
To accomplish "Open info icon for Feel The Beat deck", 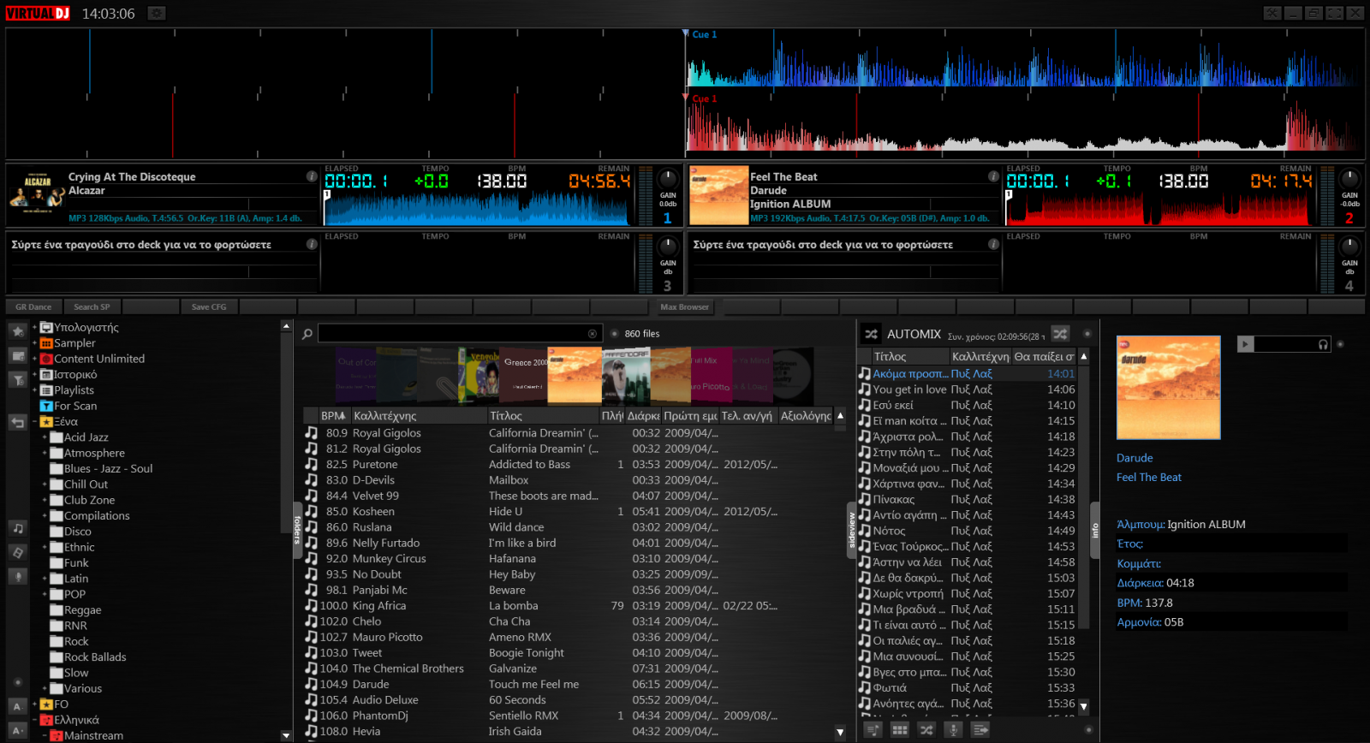I will (993, 176).
